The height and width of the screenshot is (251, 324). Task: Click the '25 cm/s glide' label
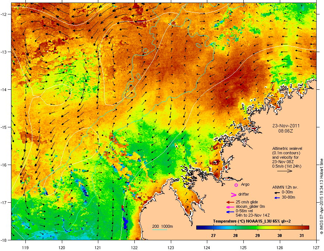[x=247, y=202]
